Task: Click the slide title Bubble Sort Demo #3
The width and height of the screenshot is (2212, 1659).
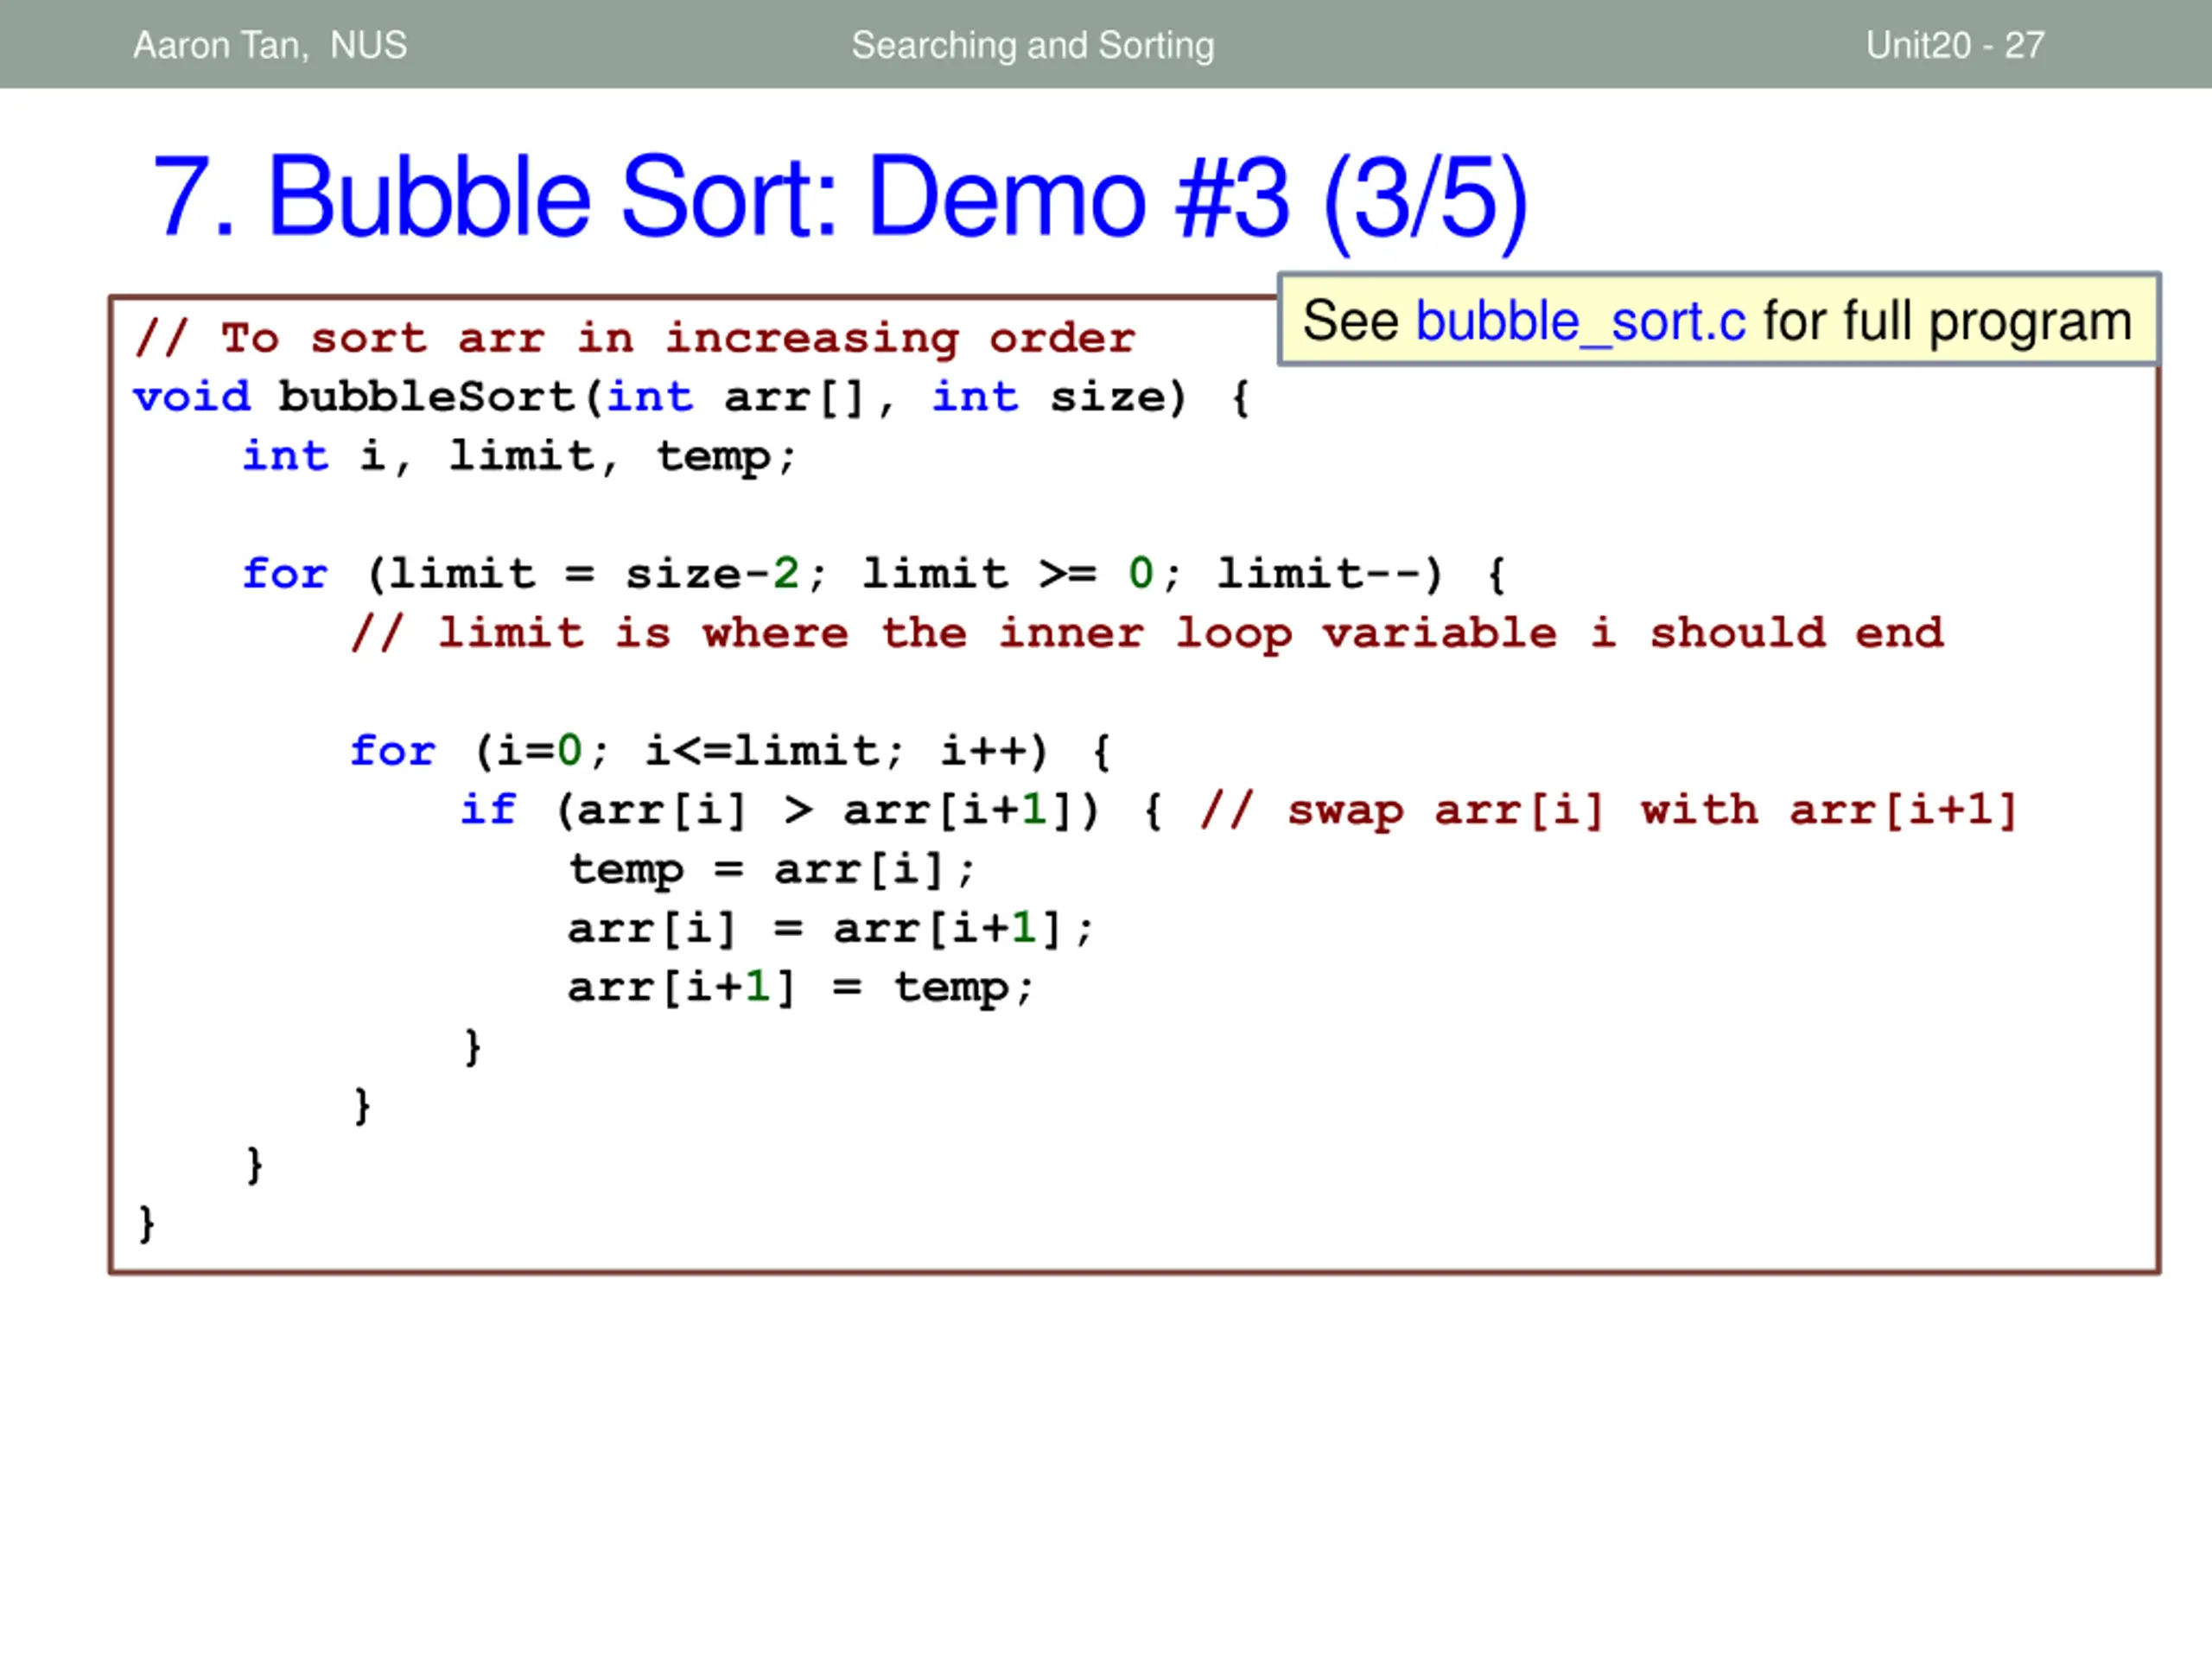Action: [x=840, y=199]
